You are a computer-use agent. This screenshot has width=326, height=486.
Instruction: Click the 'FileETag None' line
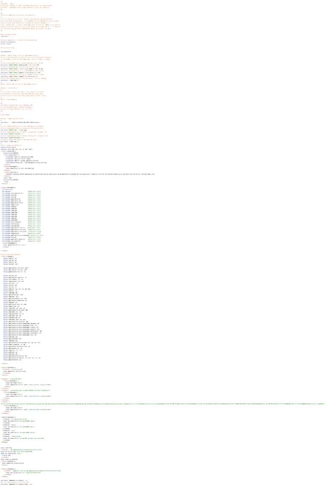(x=6, y=455)
